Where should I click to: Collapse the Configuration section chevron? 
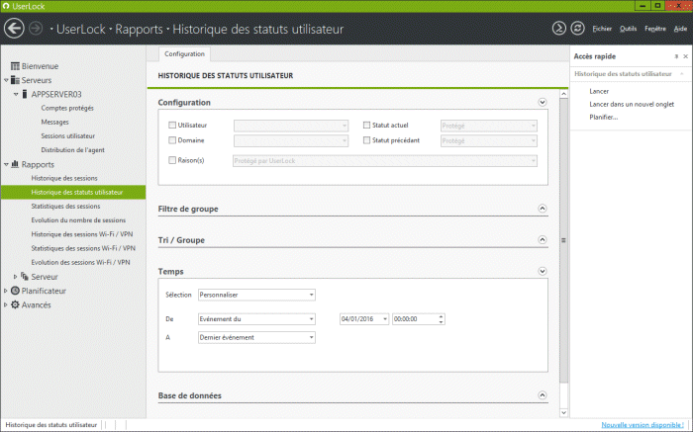pos(543,102)
